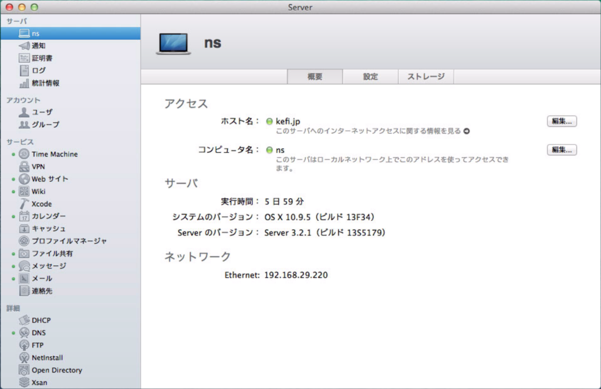Image resolution: width=601 pixels, height=389 pixels.
Task: Click the kefi.jp host name
Action: (x=288, y=122)
